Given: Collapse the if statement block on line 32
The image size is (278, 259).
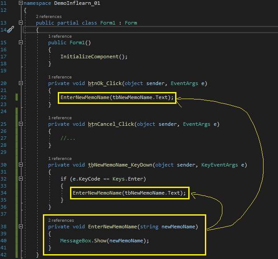Looking at the screenshot, I should point(21,179).
